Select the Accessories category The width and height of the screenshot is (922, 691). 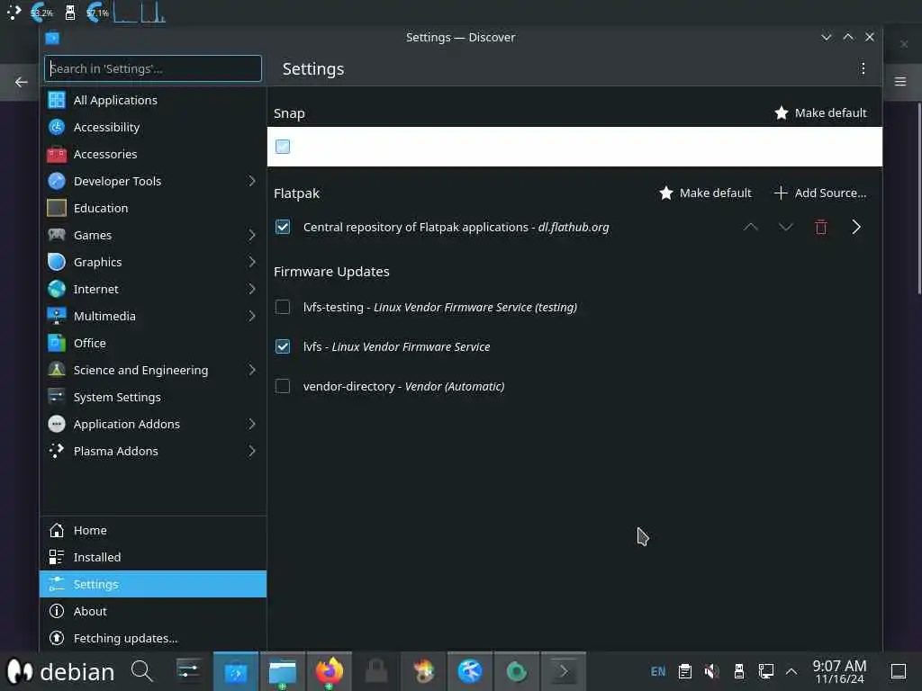(x=153, y=154)
